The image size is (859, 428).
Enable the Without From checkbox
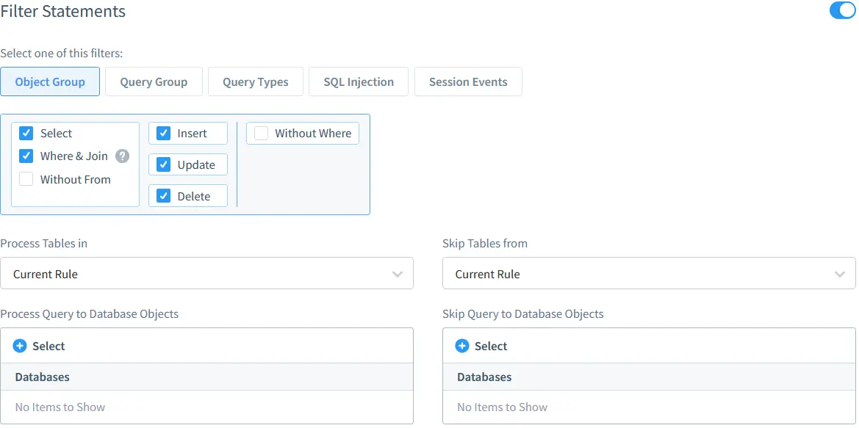(26, 180)
